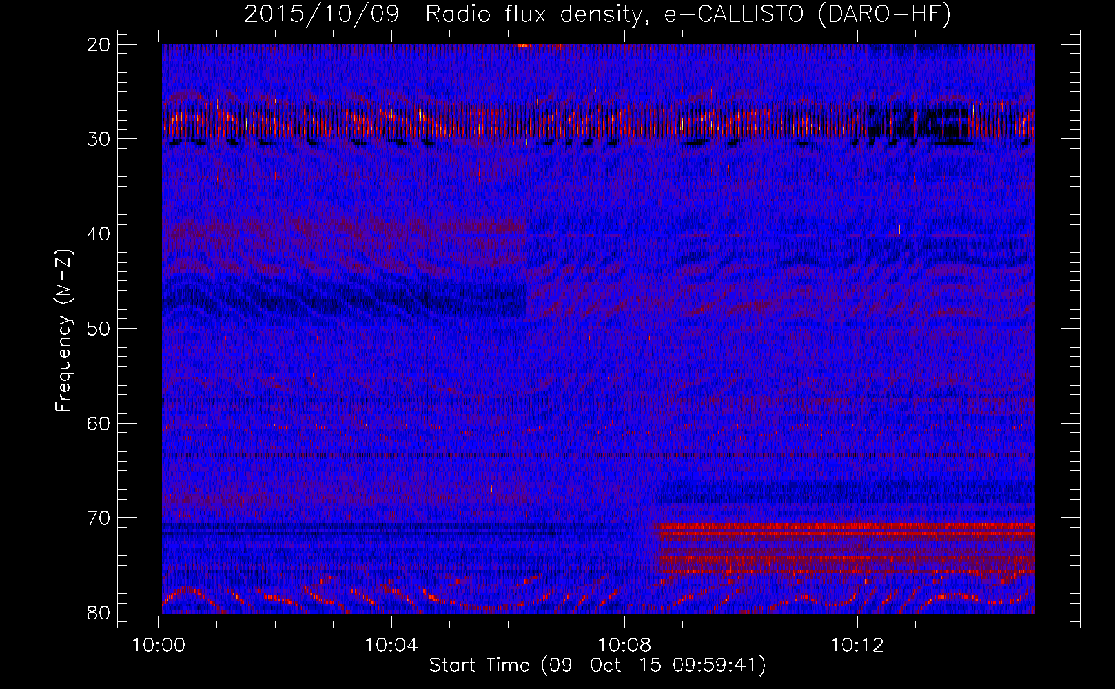
Task: Click the plot title mentioning e-CALLISTO (DARO-HF)
Action: tap(597, 14)
